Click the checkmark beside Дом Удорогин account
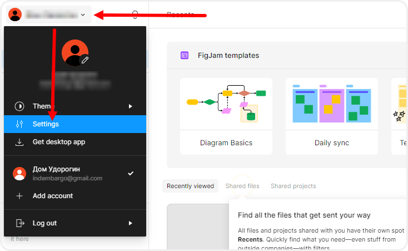 point(131,174)
